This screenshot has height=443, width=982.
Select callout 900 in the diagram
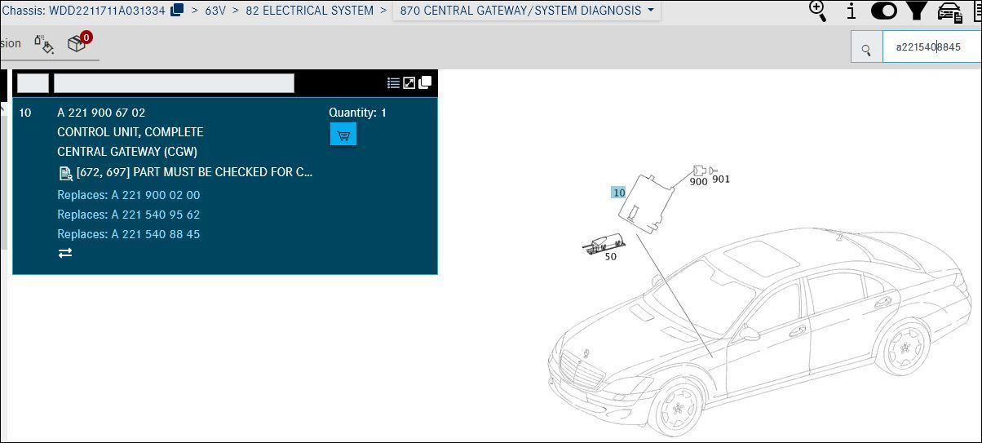[698, 182]
